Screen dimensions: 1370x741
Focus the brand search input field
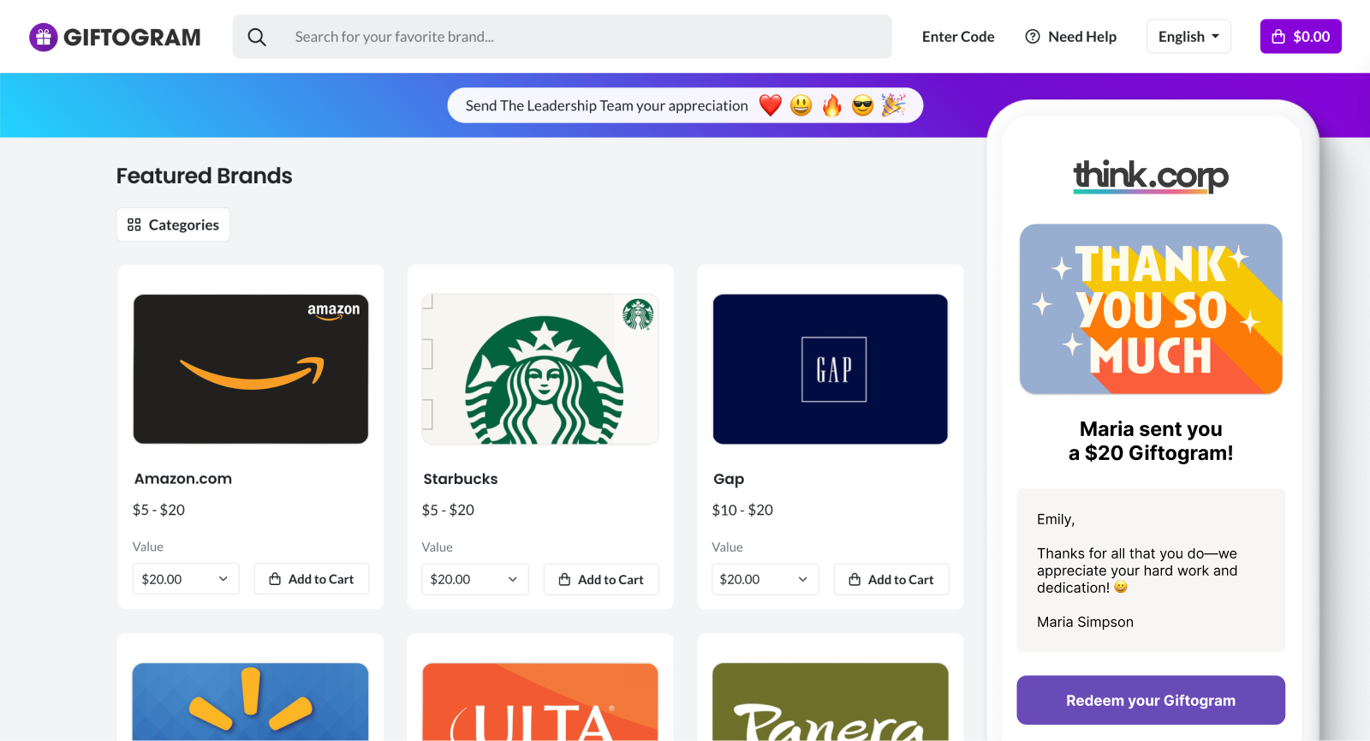pos(582,37)
